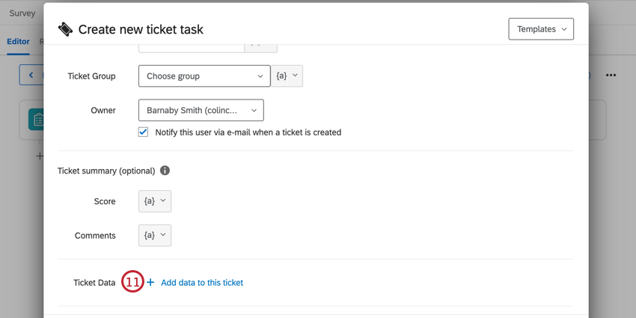Click the back arrow button behind dialog
This screenshot has width=636, height=318.
pos(31,75)
